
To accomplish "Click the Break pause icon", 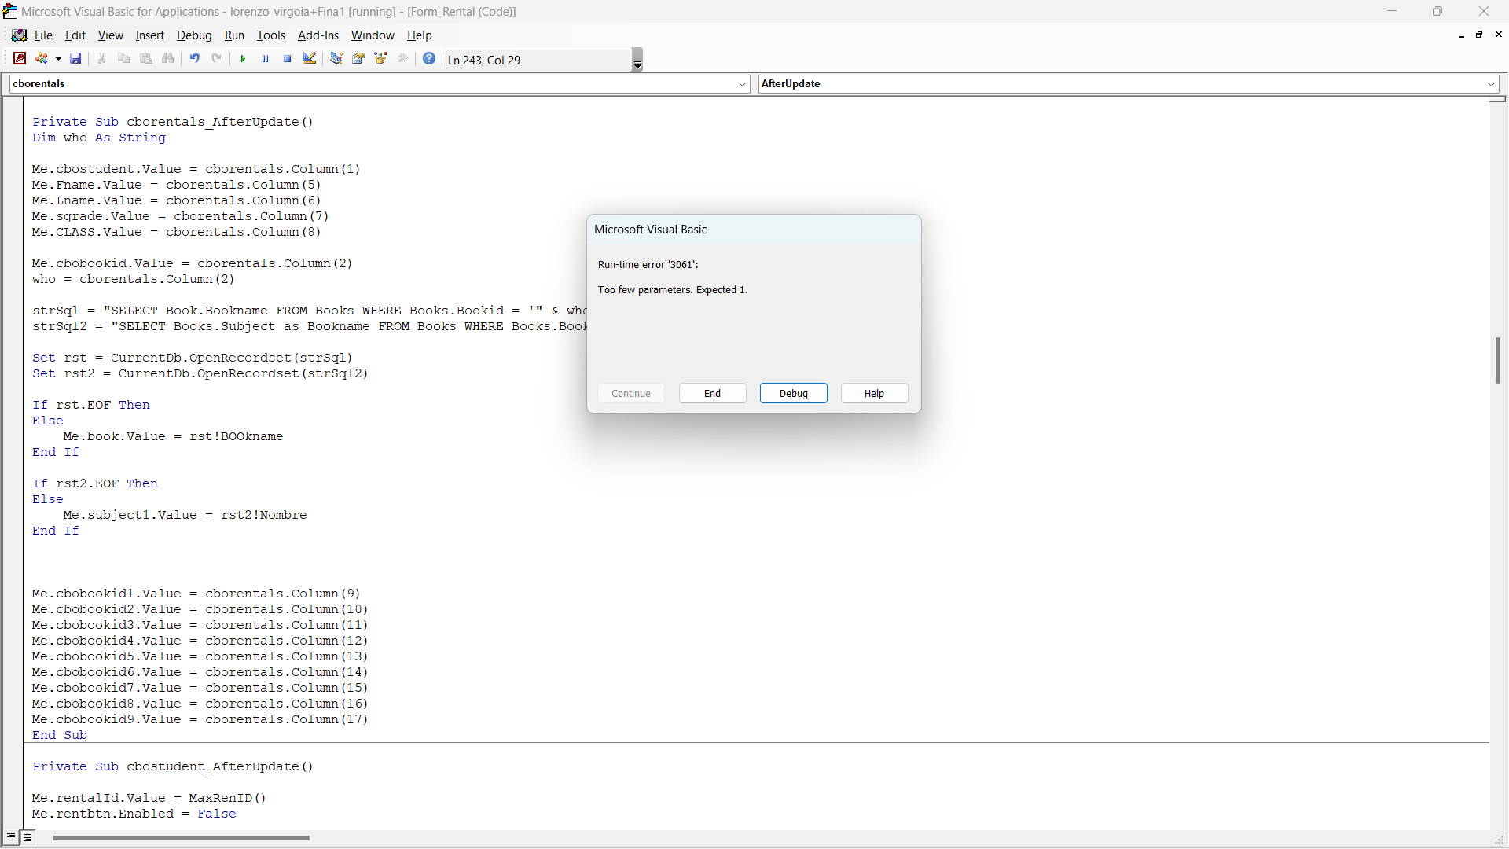I will 266,59.
